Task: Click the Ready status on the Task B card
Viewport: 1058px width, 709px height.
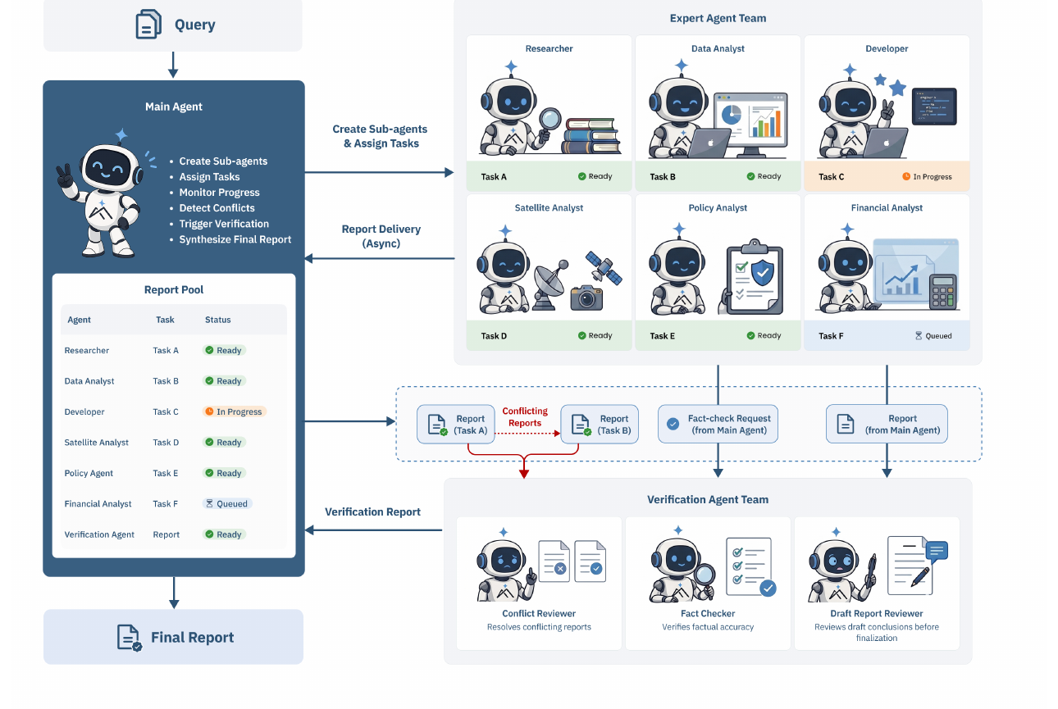Action: (764, 176)
